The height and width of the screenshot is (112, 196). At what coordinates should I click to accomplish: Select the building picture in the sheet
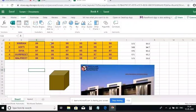point(118,80)
